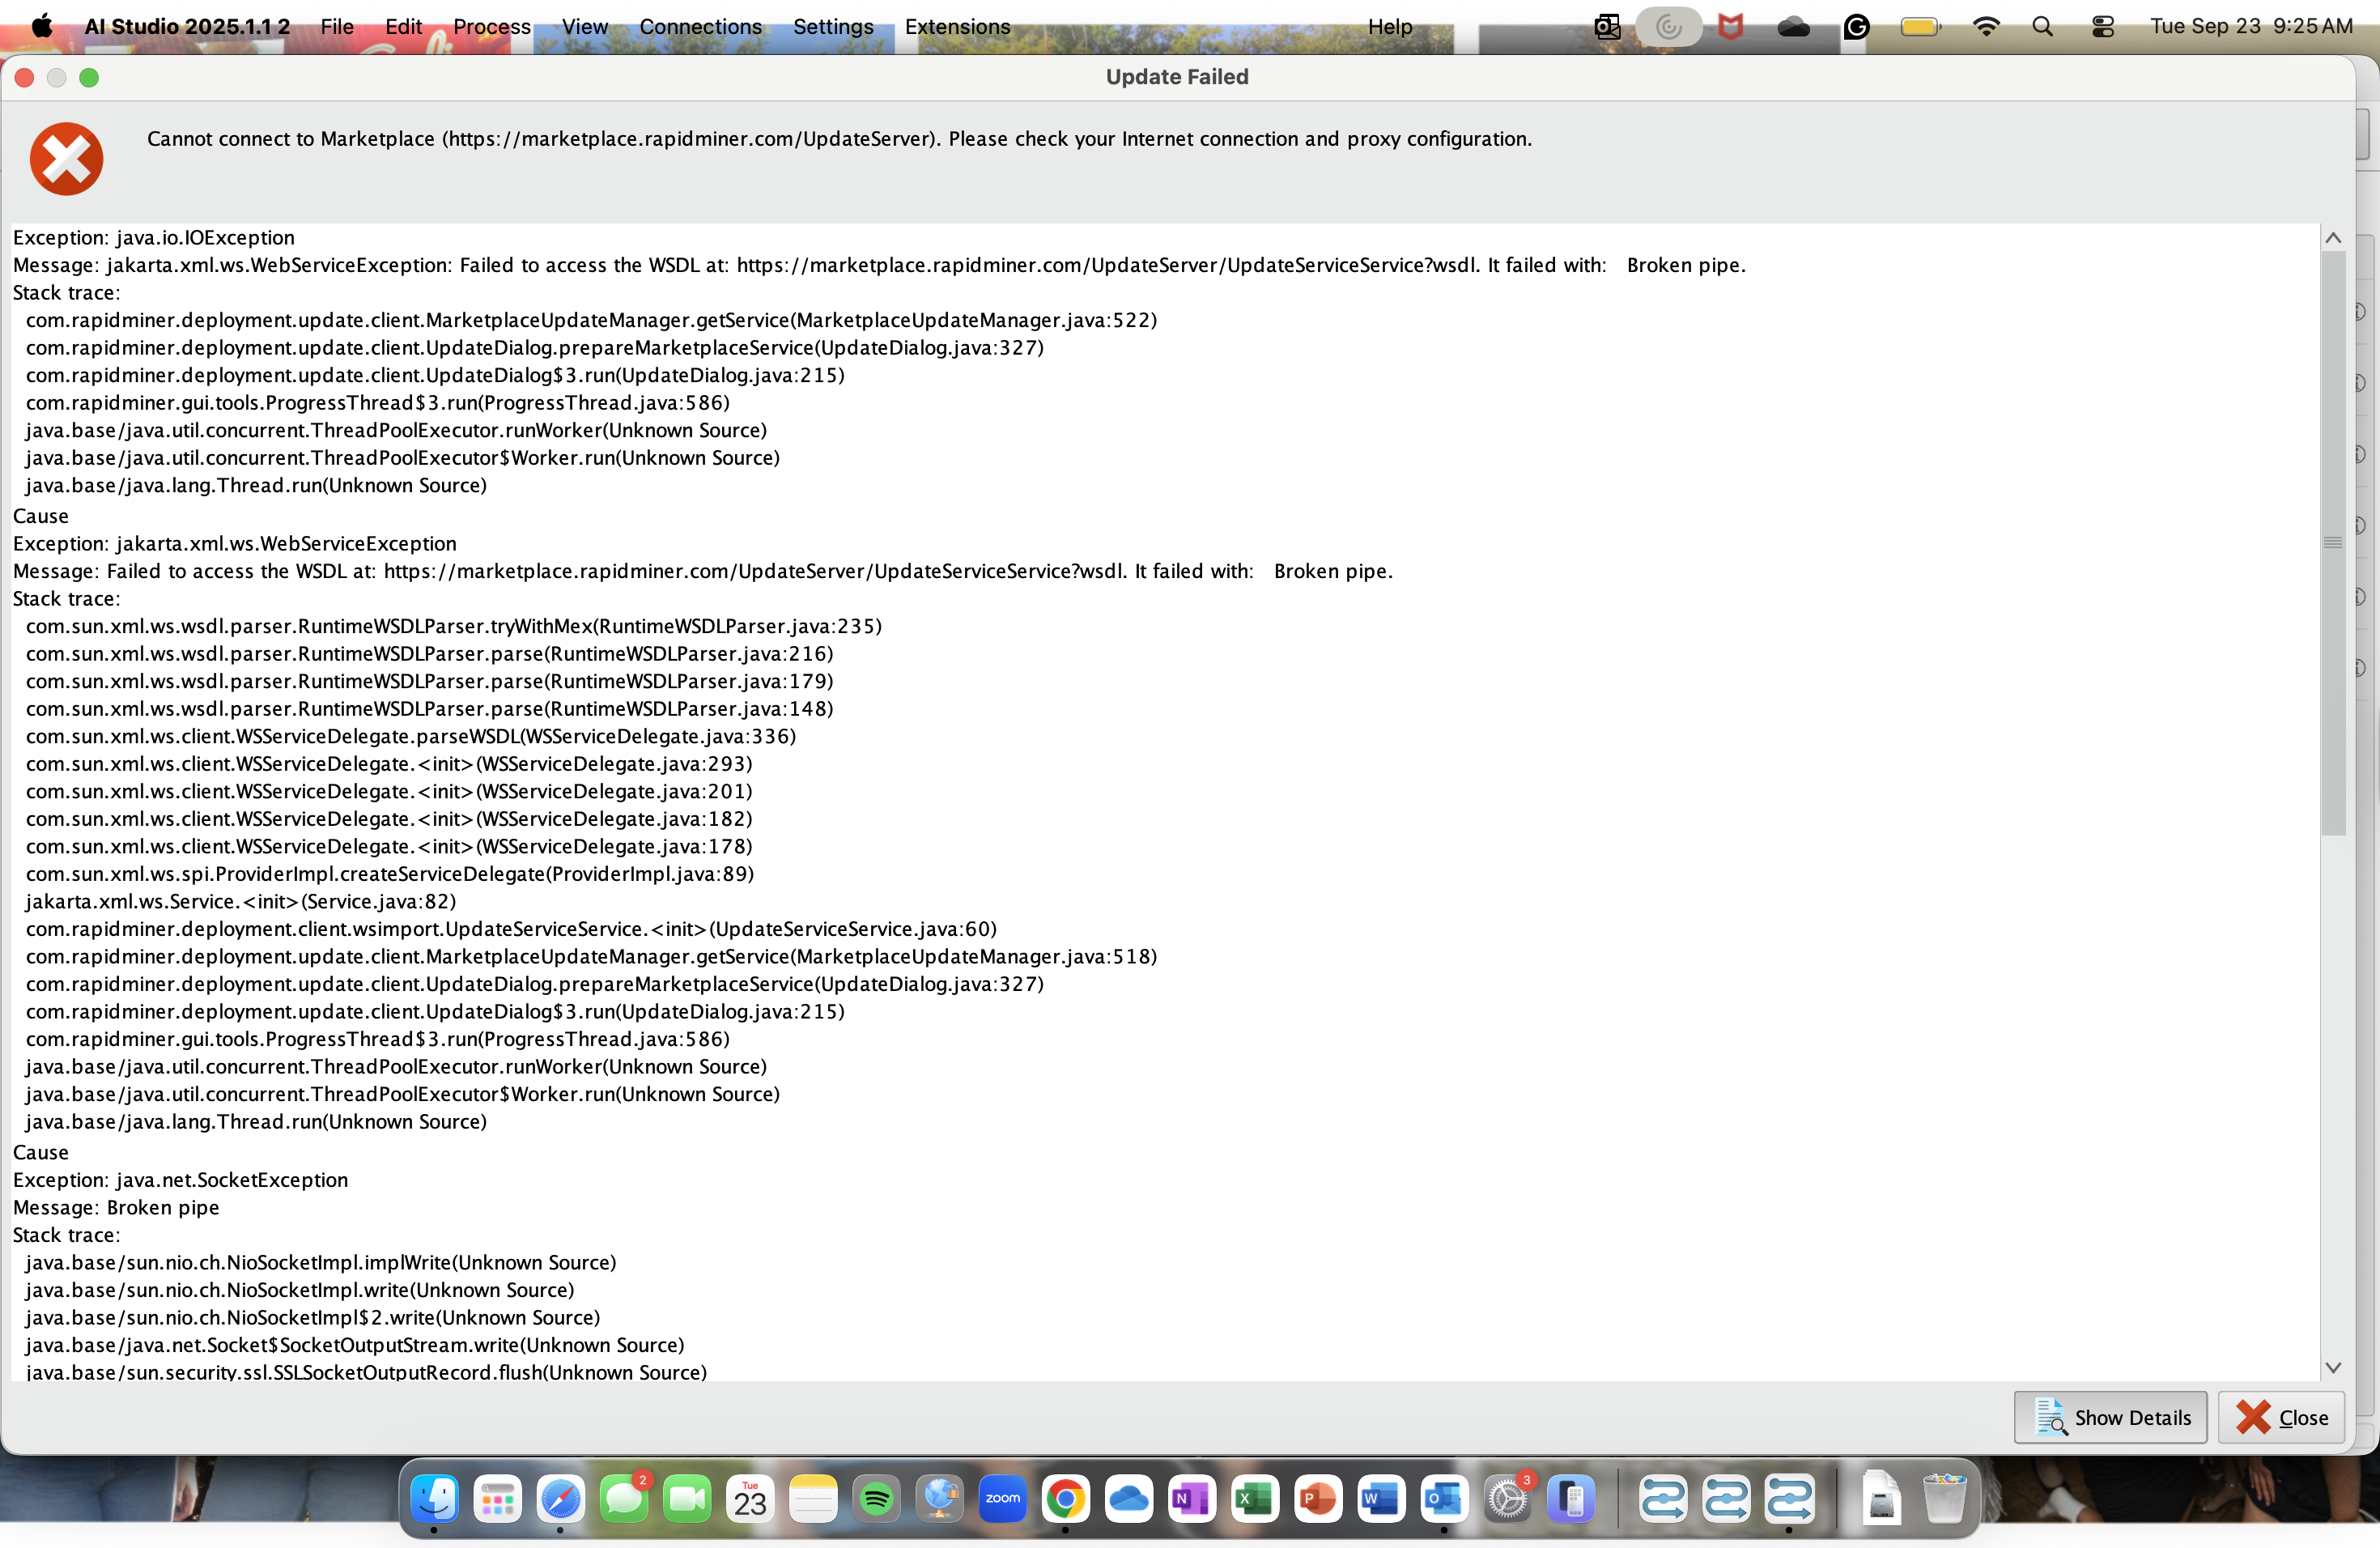The height and width of the screenshot is (1548, 2380).
Task: Open Microsoft Excel from the dock
Action: (1254, 1498)
